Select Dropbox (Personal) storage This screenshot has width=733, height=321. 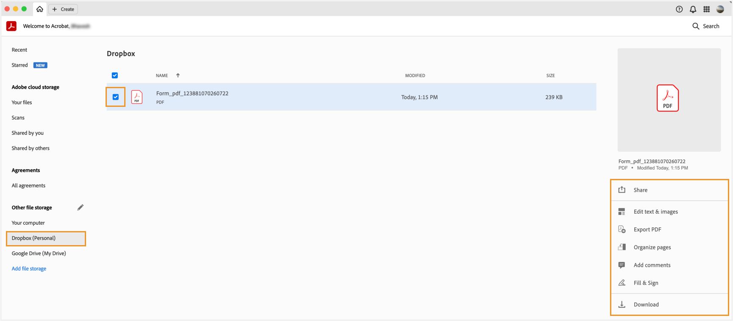[x=46, y=238]
